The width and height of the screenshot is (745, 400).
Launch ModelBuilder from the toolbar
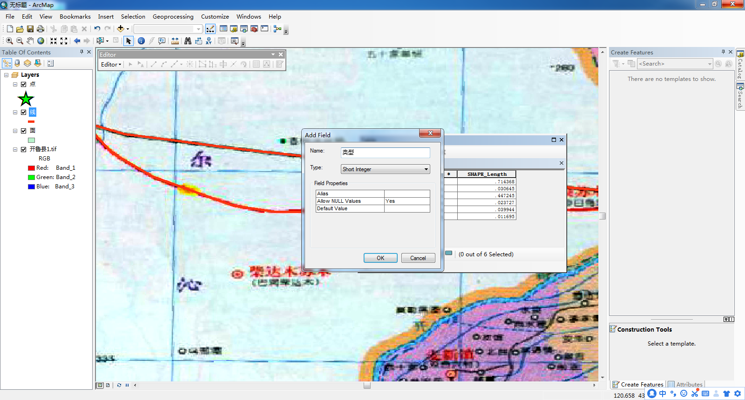tap(278, 29)
